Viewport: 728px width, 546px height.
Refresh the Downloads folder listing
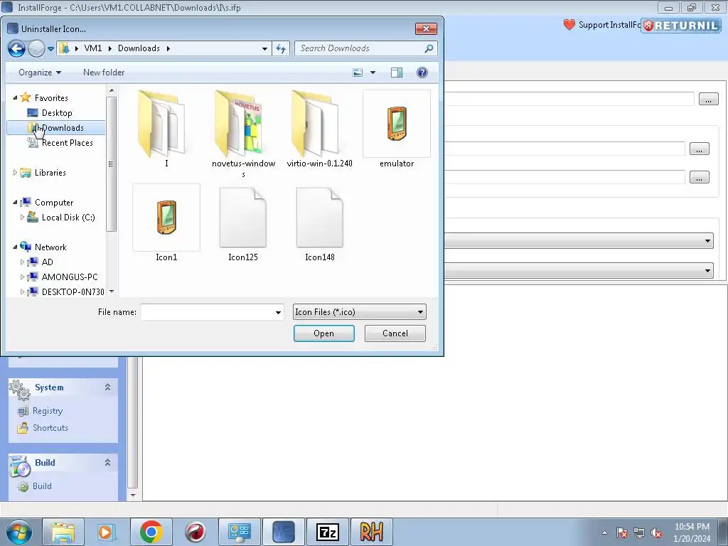click(281, 48)
